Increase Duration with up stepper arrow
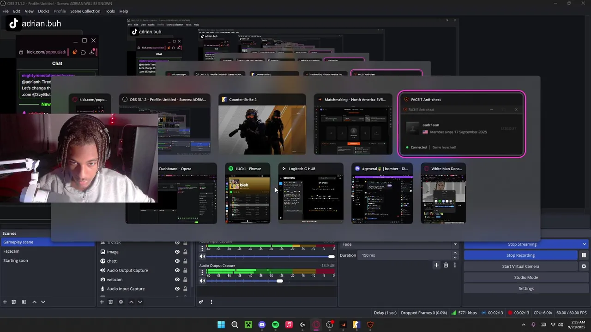This screenshot has width=591, height=332. click(455, 253)
